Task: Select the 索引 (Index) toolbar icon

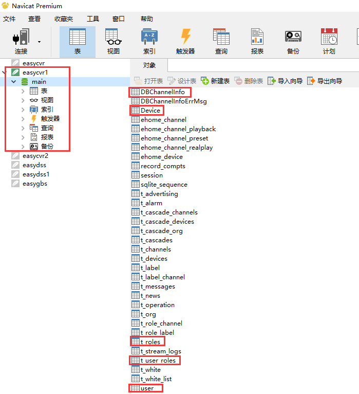Action: pos(149,42)
